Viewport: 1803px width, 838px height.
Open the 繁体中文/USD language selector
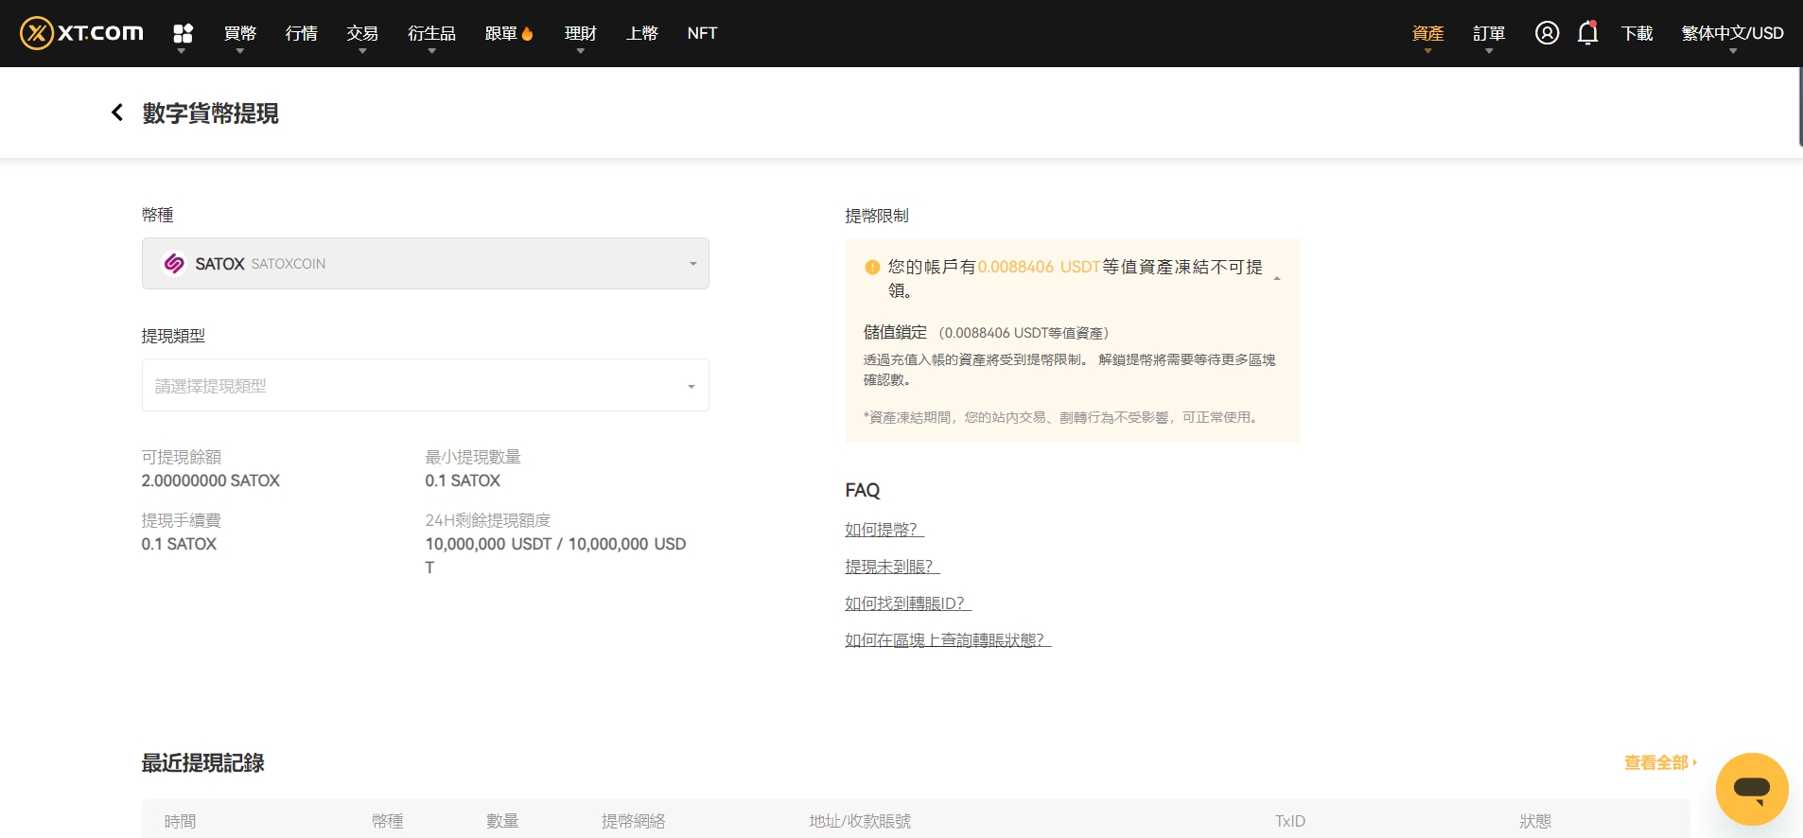point(1732,33)
